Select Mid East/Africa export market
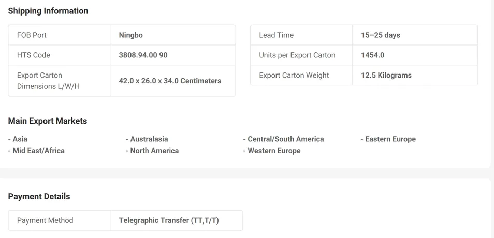494x238 pixels. [x=37, y=151]
